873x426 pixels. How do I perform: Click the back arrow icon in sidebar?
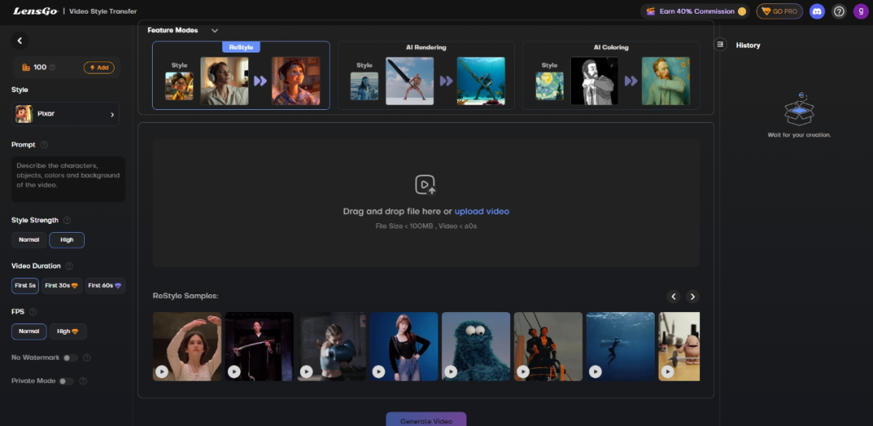coord(20,40)
